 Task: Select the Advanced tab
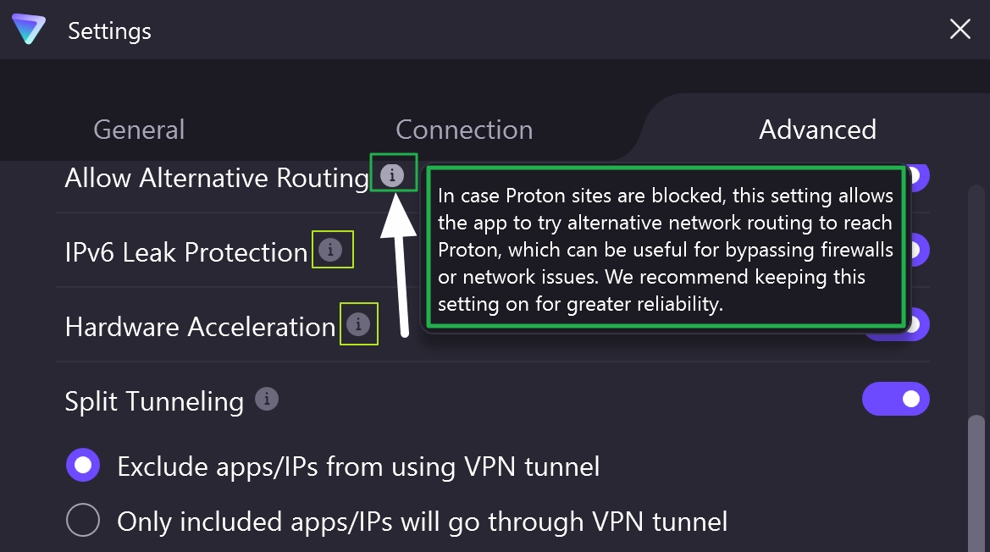pos(816,129)
